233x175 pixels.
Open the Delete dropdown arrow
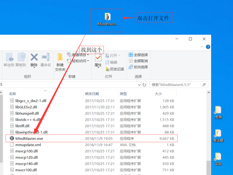pos(34,67)
